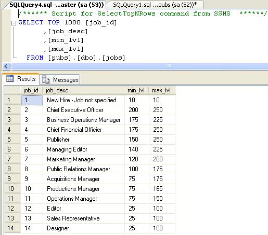Select the SQLQuery4.sql master tab
This screenshot has height=235, width=268.
tap(56, 5)
